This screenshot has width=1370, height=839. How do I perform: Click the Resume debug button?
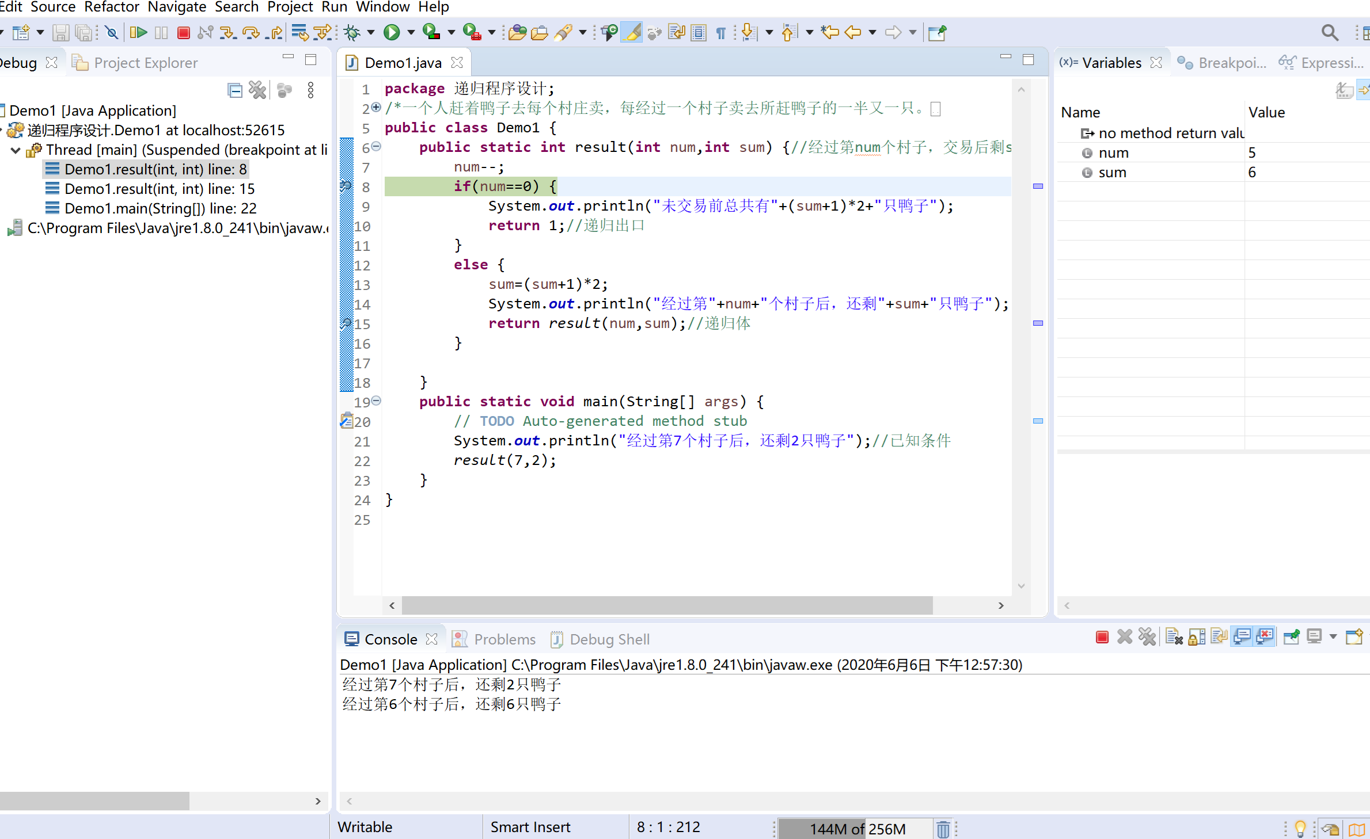138,33
